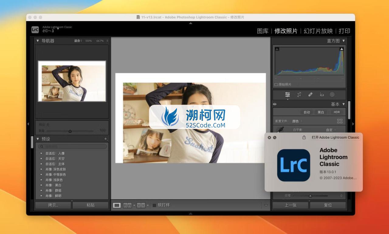This screenshot has height=234, width=389.
Task: Focus the presets search field
Action: pos(73,146)
